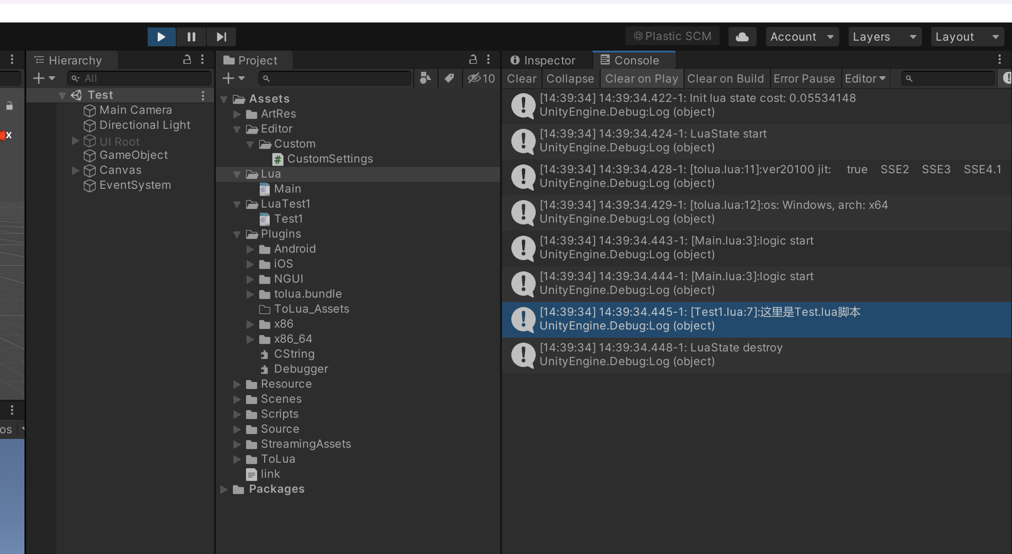Collapse the Test scene in Hierarchy

click(62, 95)
